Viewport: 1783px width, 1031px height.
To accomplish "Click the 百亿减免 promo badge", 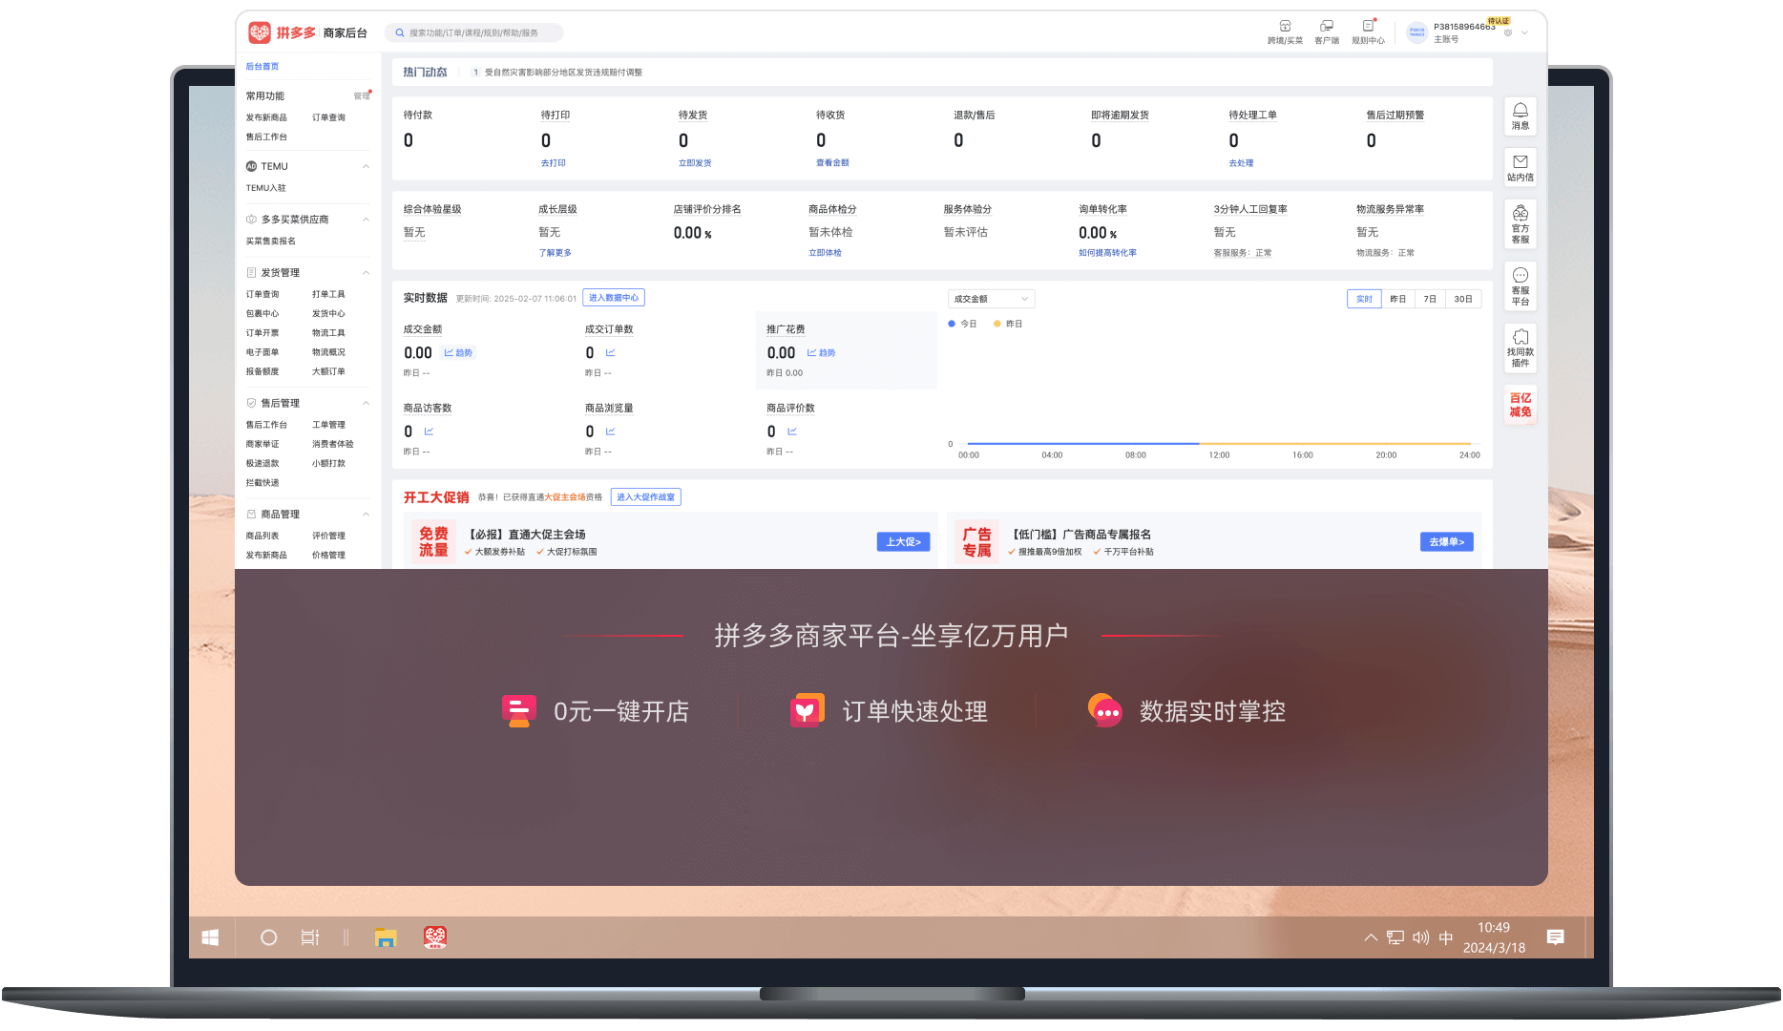I will 1521,405.
